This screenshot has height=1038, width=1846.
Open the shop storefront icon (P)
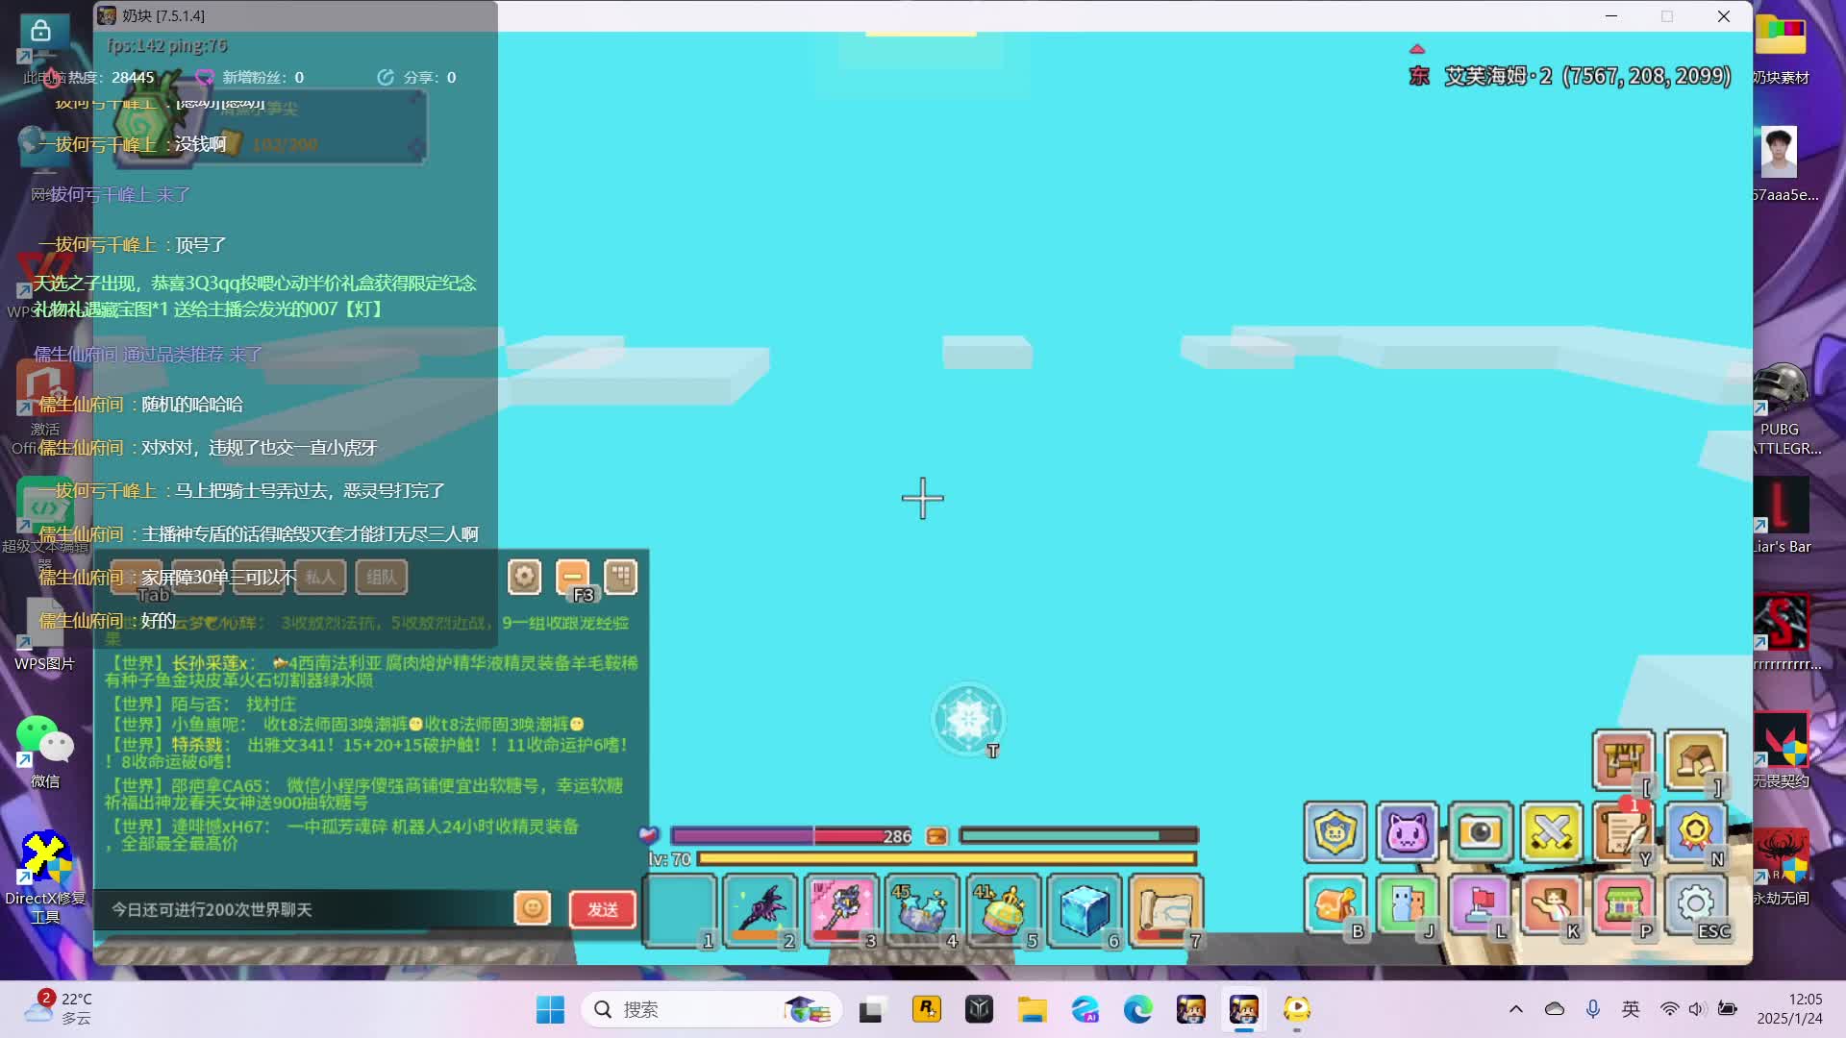(1623, 904)
